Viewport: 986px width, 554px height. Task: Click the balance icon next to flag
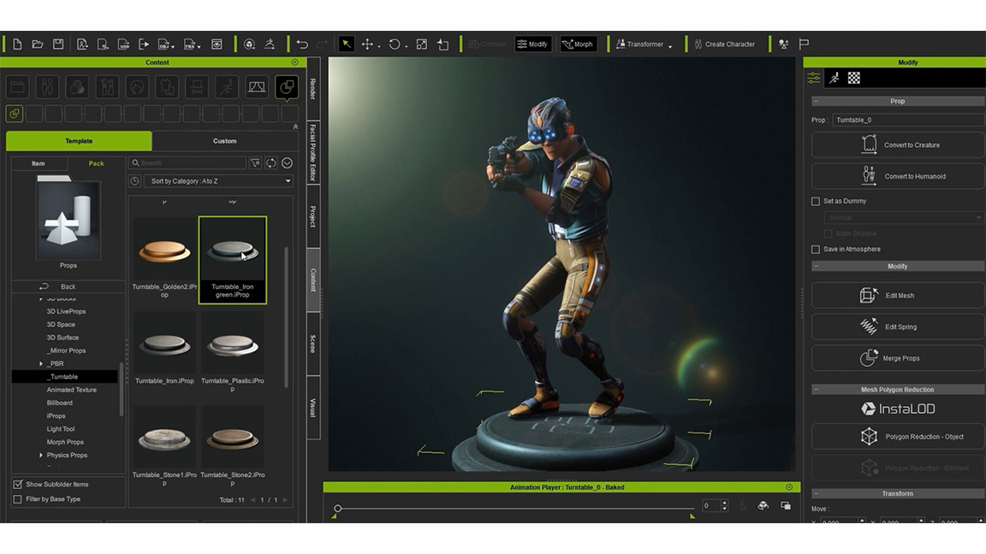tap(783, 44)
